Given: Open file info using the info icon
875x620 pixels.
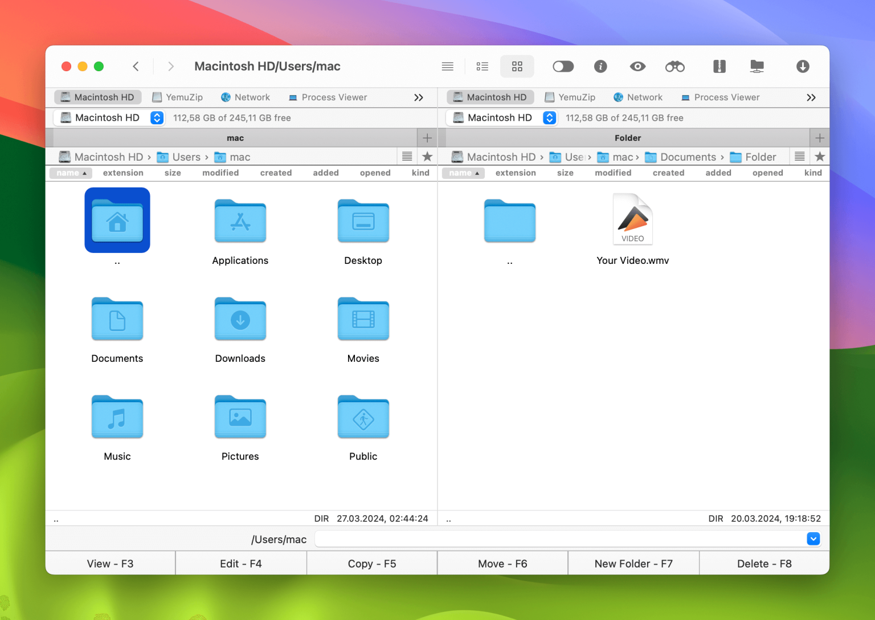Looking at the screenshot, I should click(x=600, y=66).
